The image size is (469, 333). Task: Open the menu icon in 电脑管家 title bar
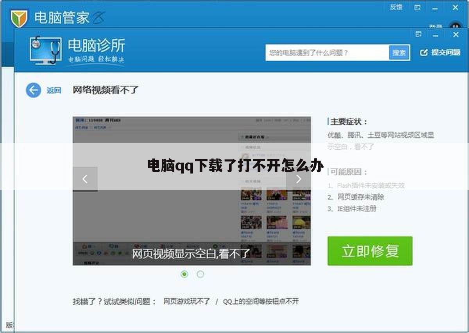click(418, 7)
